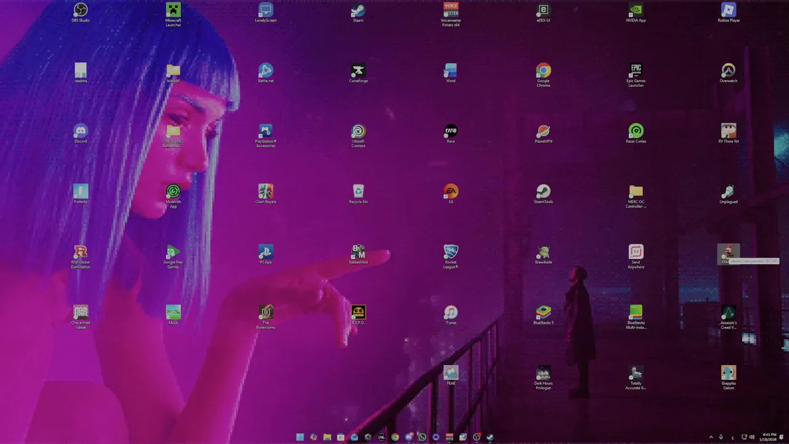This screenshot has height=444, width=789.
Task: Open the taskbar clock and calendar
Action: click(x=769, y=437)
